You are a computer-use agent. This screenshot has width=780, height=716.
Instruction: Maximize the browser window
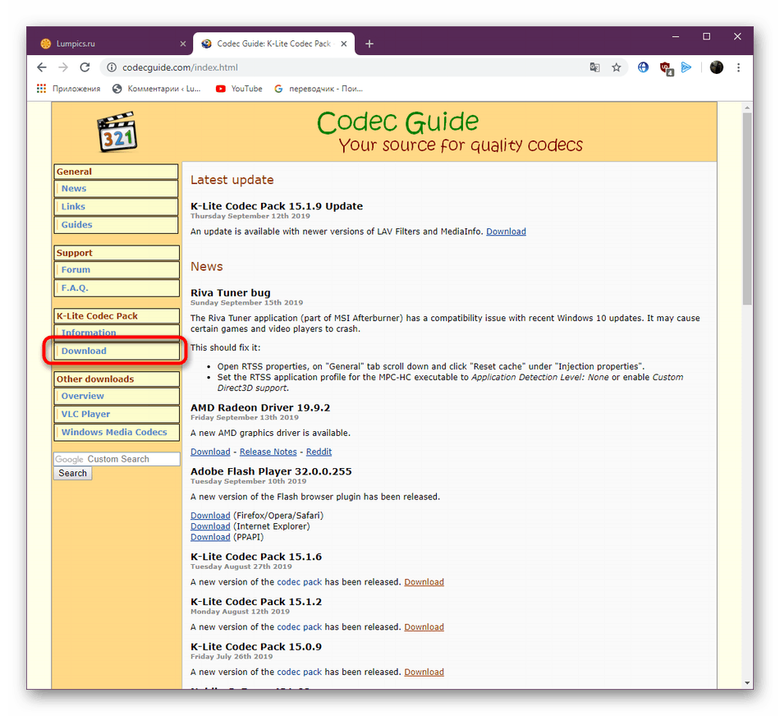click(x=706, y=37)
